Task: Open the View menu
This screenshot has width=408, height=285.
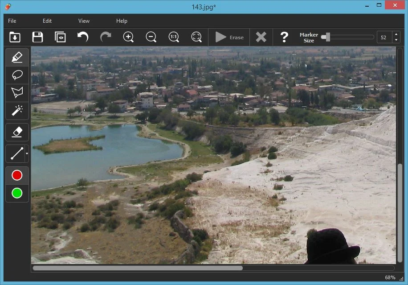Action: pos(84,21)
